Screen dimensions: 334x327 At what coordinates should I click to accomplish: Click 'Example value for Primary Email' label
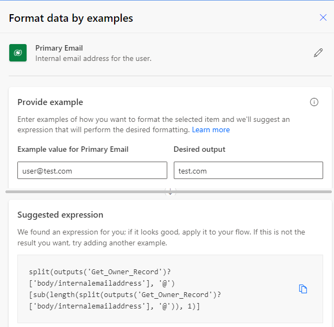pyautogui.click(x=73, y=149)
